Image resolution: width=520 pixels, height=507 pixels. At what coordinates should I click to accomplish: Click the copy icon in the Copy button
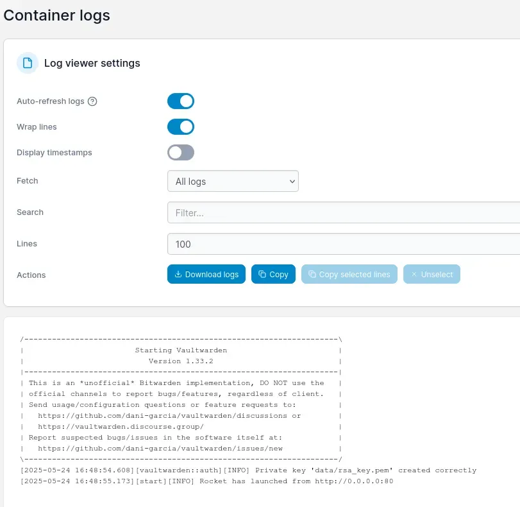click(262, 274)
